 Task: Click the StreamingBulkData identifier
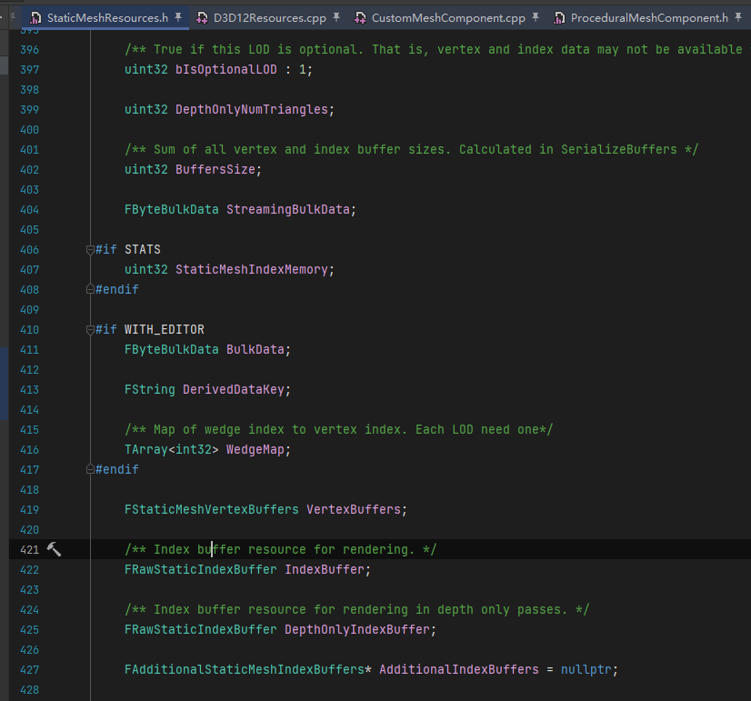pos(288,210)
